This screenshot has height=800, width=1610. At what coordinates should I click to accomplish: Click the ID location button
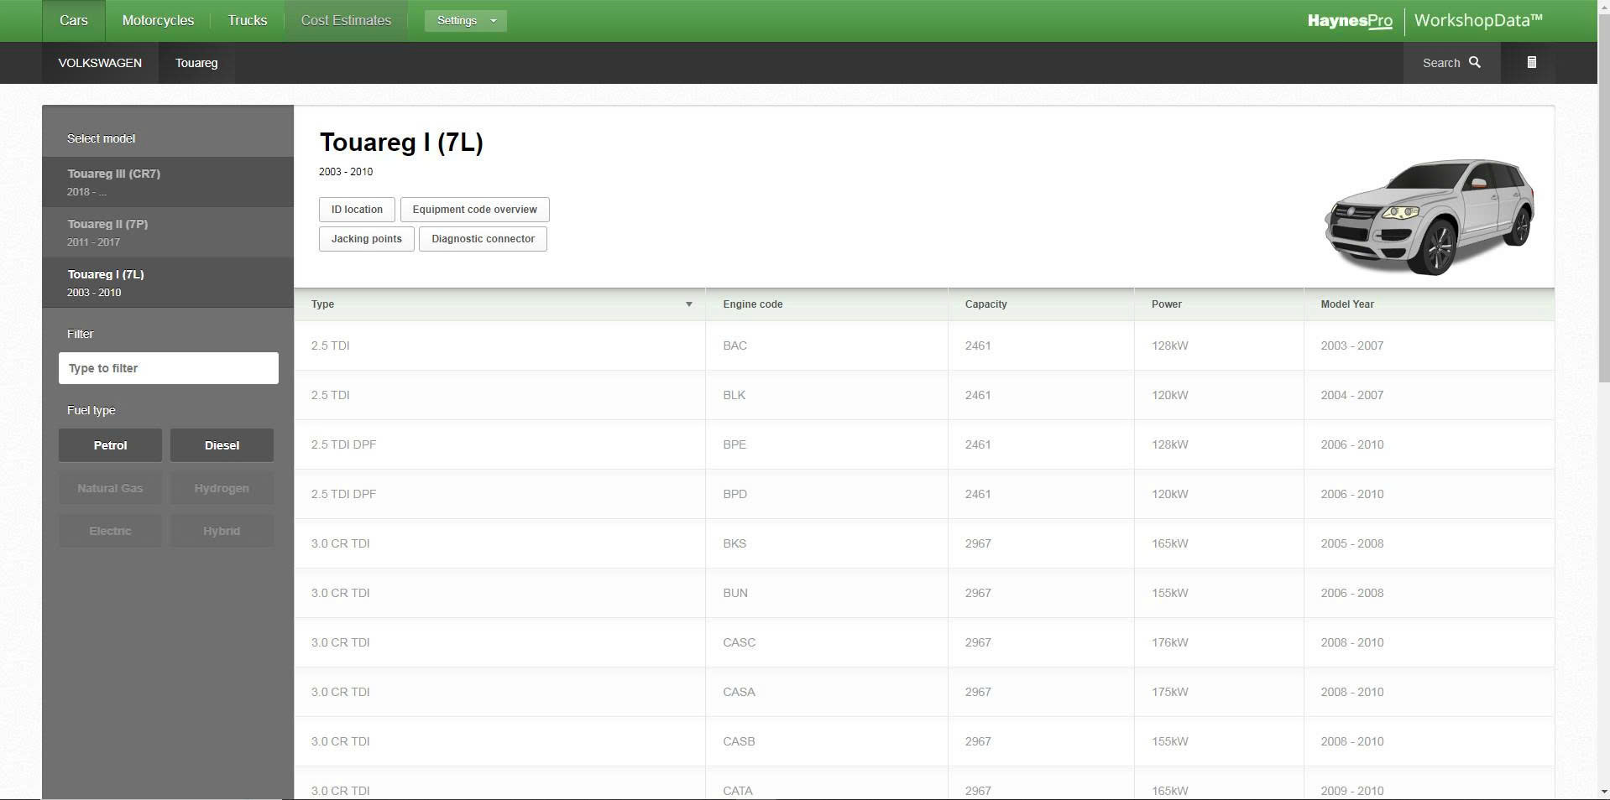[x=357, y=210]
